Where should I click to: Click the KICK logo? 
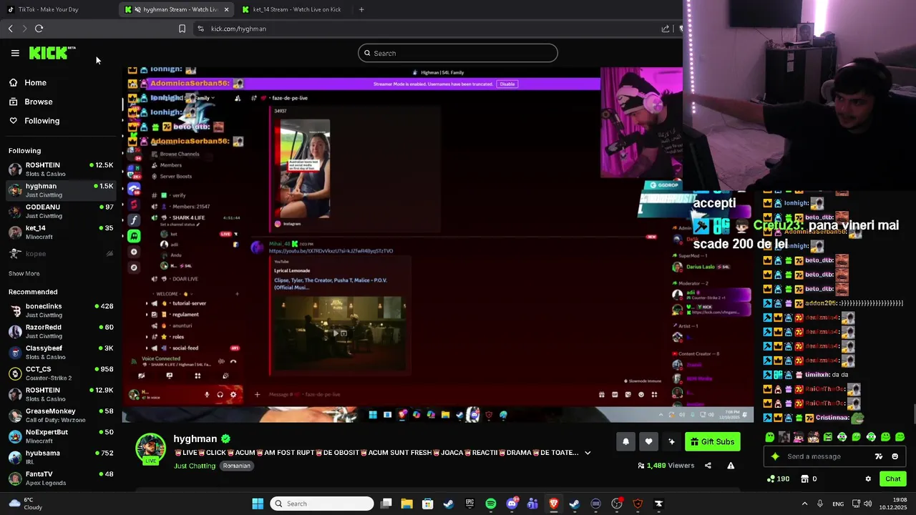coord(52,53)
